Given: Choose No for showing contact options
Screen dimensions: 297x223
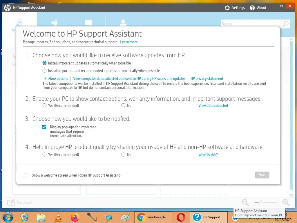Looking at the screenshot, I should [123, 105].
